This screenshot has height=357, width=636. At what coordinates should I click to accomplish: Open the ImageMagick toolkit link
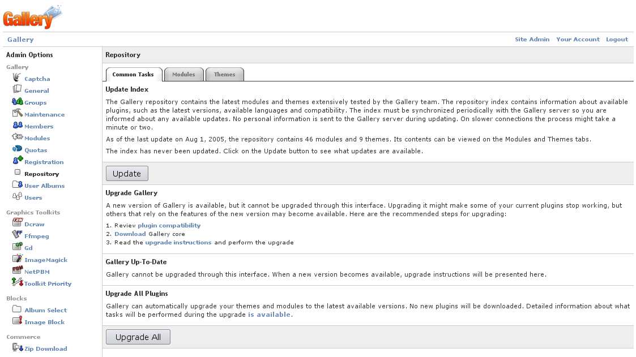coord(46,260)
